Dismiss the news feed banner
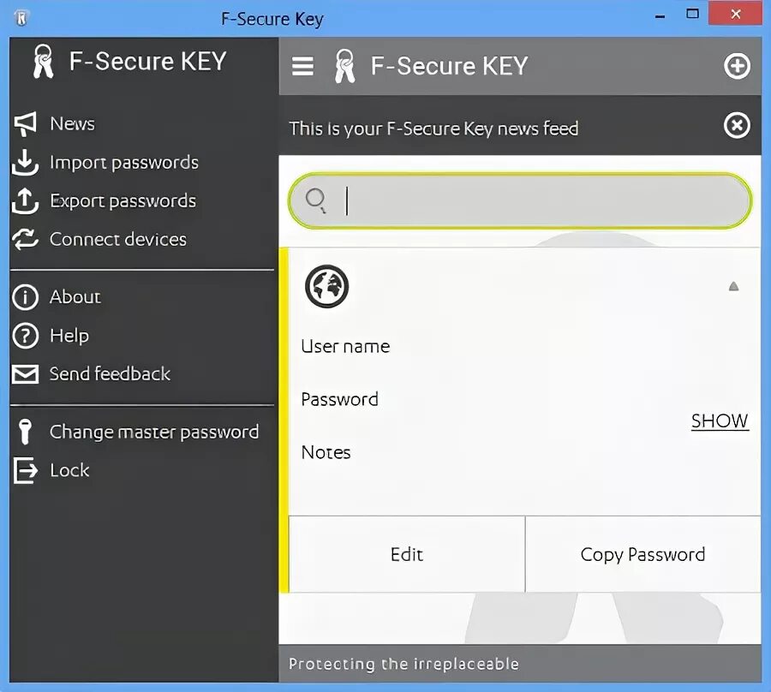The image size is (771, 692). [x=737, y=127]
